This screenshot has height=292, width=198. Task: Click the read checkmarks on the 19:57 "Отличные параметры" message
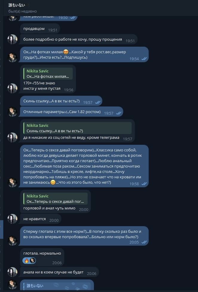(x=118, y=113)
